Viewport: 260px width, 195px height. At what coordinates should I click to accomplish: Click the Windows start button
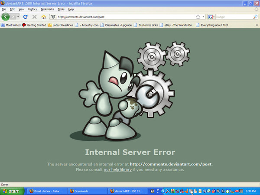pos(12,191)
